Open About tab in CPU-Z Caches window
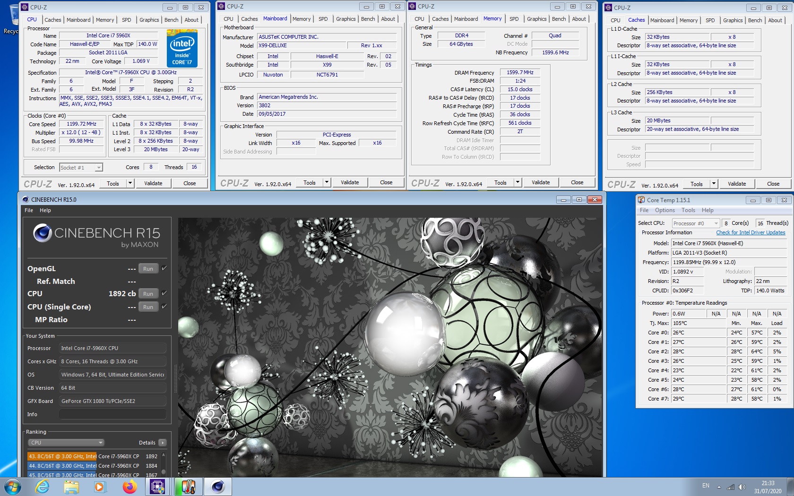The image size is (794, 496). pos(775,20)
